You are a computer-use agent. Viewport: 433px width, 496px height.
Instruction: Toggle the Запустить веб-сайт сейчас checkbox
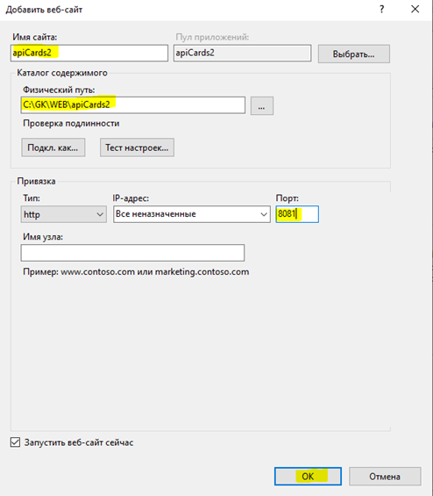15,442
